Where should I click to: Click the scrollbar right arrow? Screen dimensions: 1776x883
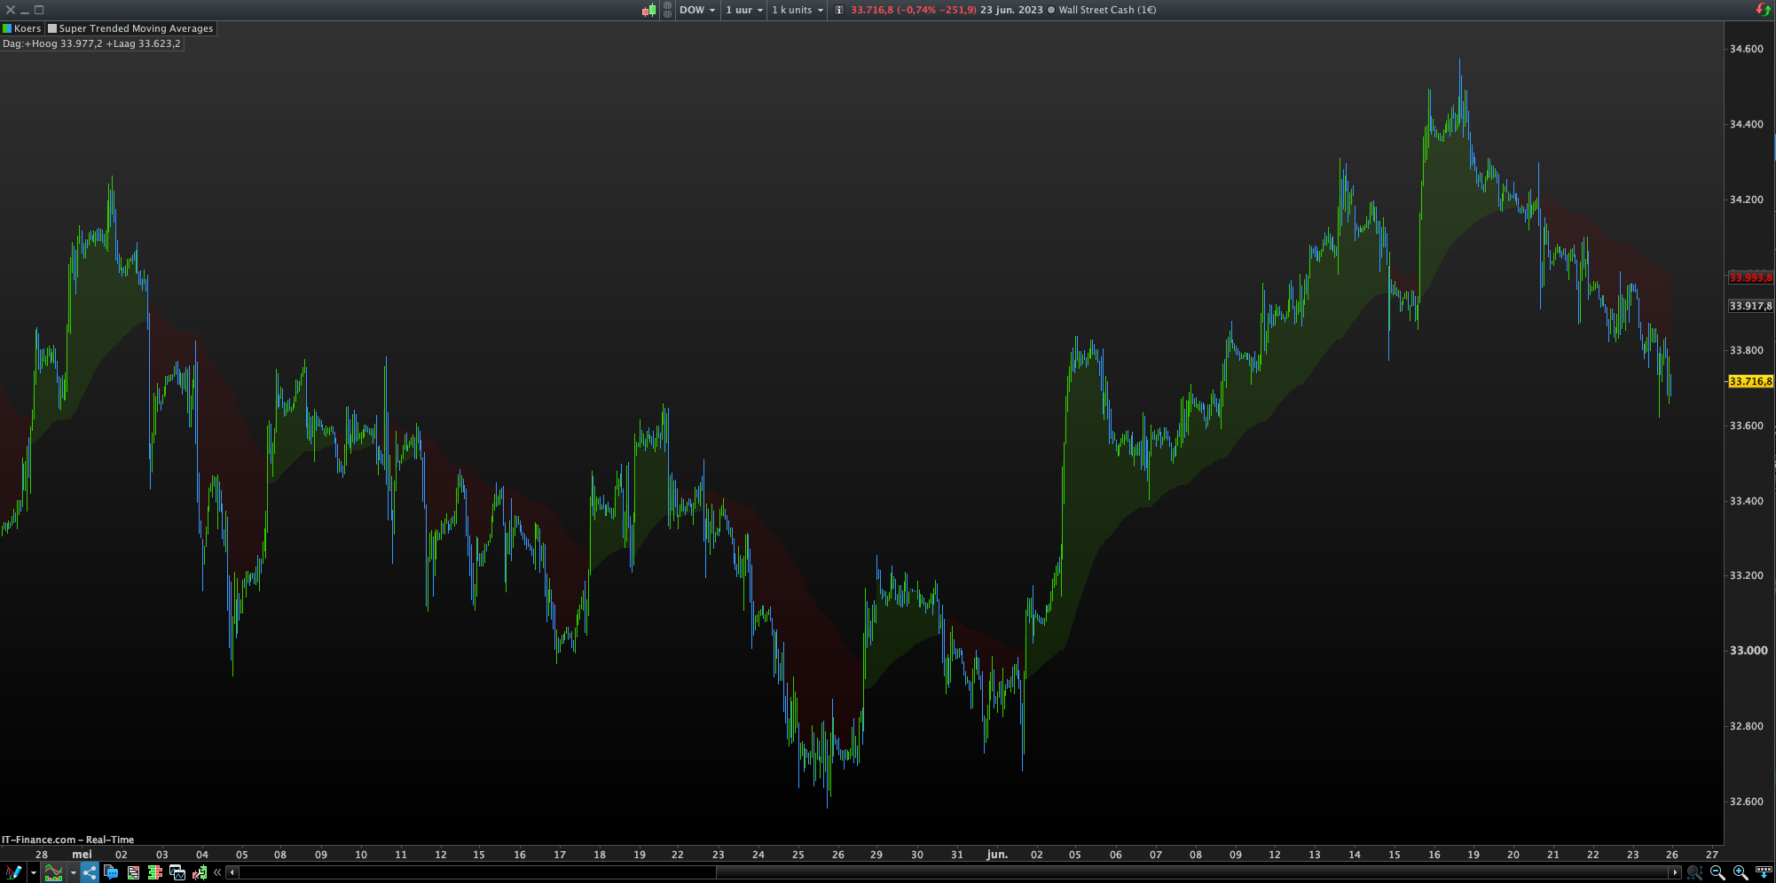[x=1675, y=872]
